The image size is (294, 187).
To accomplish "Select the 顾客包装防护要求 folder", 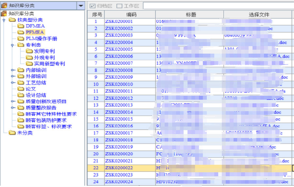I will pos(46,120).
